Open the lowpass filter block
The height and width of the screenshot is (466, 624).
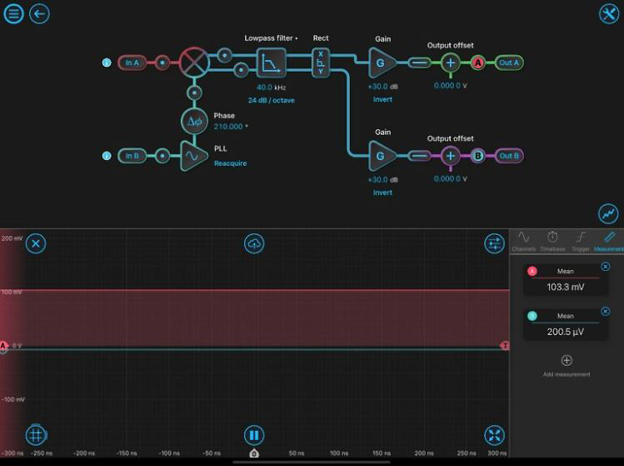click(271, 63)
